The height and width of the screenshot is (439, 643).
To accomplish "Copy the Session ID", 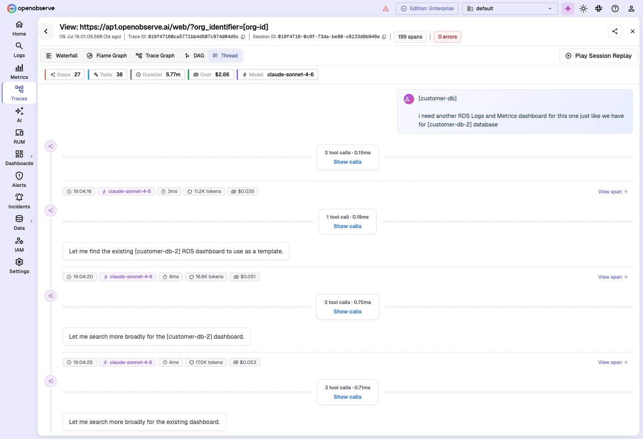I will [384, 37].
